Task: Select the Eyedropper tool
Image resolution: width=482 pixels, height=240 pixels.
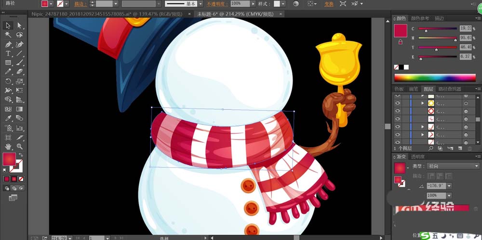Action: [x=8, y=118]
